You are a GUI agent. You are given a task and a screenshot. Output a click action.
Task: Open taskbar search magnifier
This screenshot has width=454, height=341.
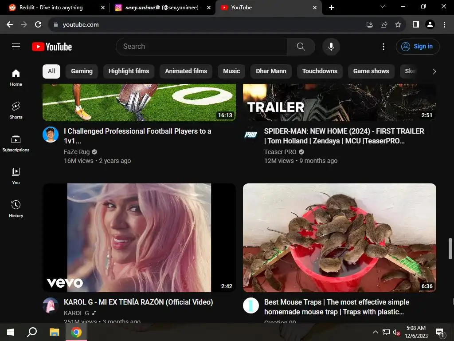coord(32,332)
